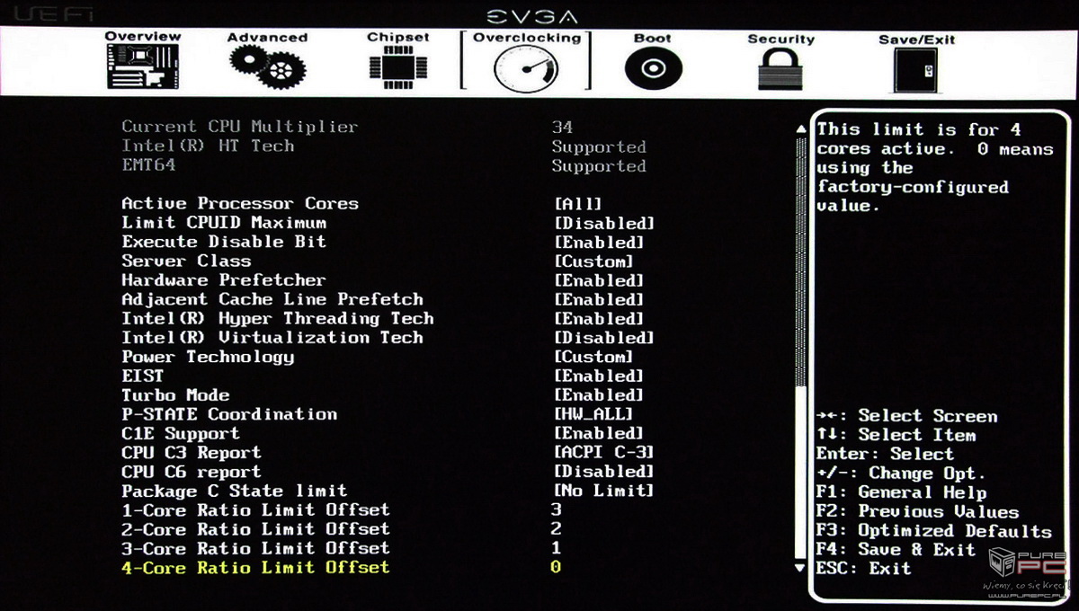Select the Power Technology label
The image size is (1079, 611).
tap(208, 357)
